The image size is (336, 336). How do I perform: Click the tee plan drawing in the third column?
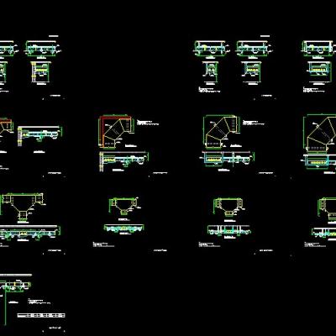coord(228,207)
